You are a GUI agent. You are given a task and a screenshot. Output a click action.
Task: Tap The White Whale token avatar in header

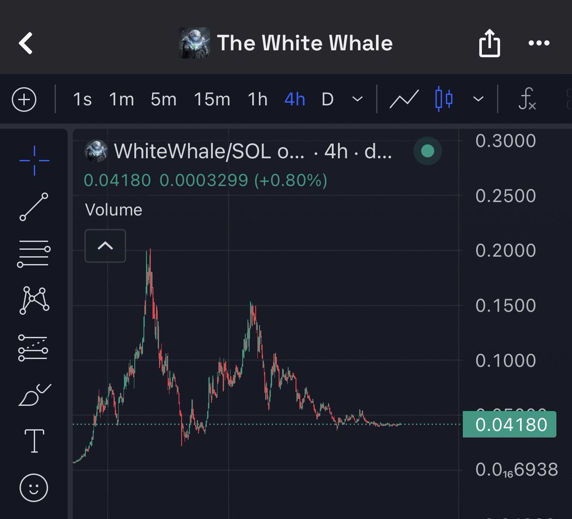point(194,43)
